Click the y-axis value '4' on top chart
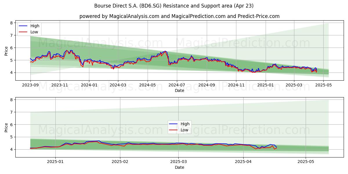This screenshot has width=348, height=174. (x=11, y=72)
